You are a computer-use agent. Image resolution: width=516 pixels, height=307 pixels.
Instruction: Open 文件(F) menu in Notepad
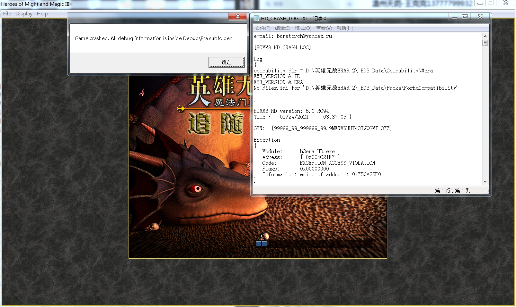tap(262, 28)
